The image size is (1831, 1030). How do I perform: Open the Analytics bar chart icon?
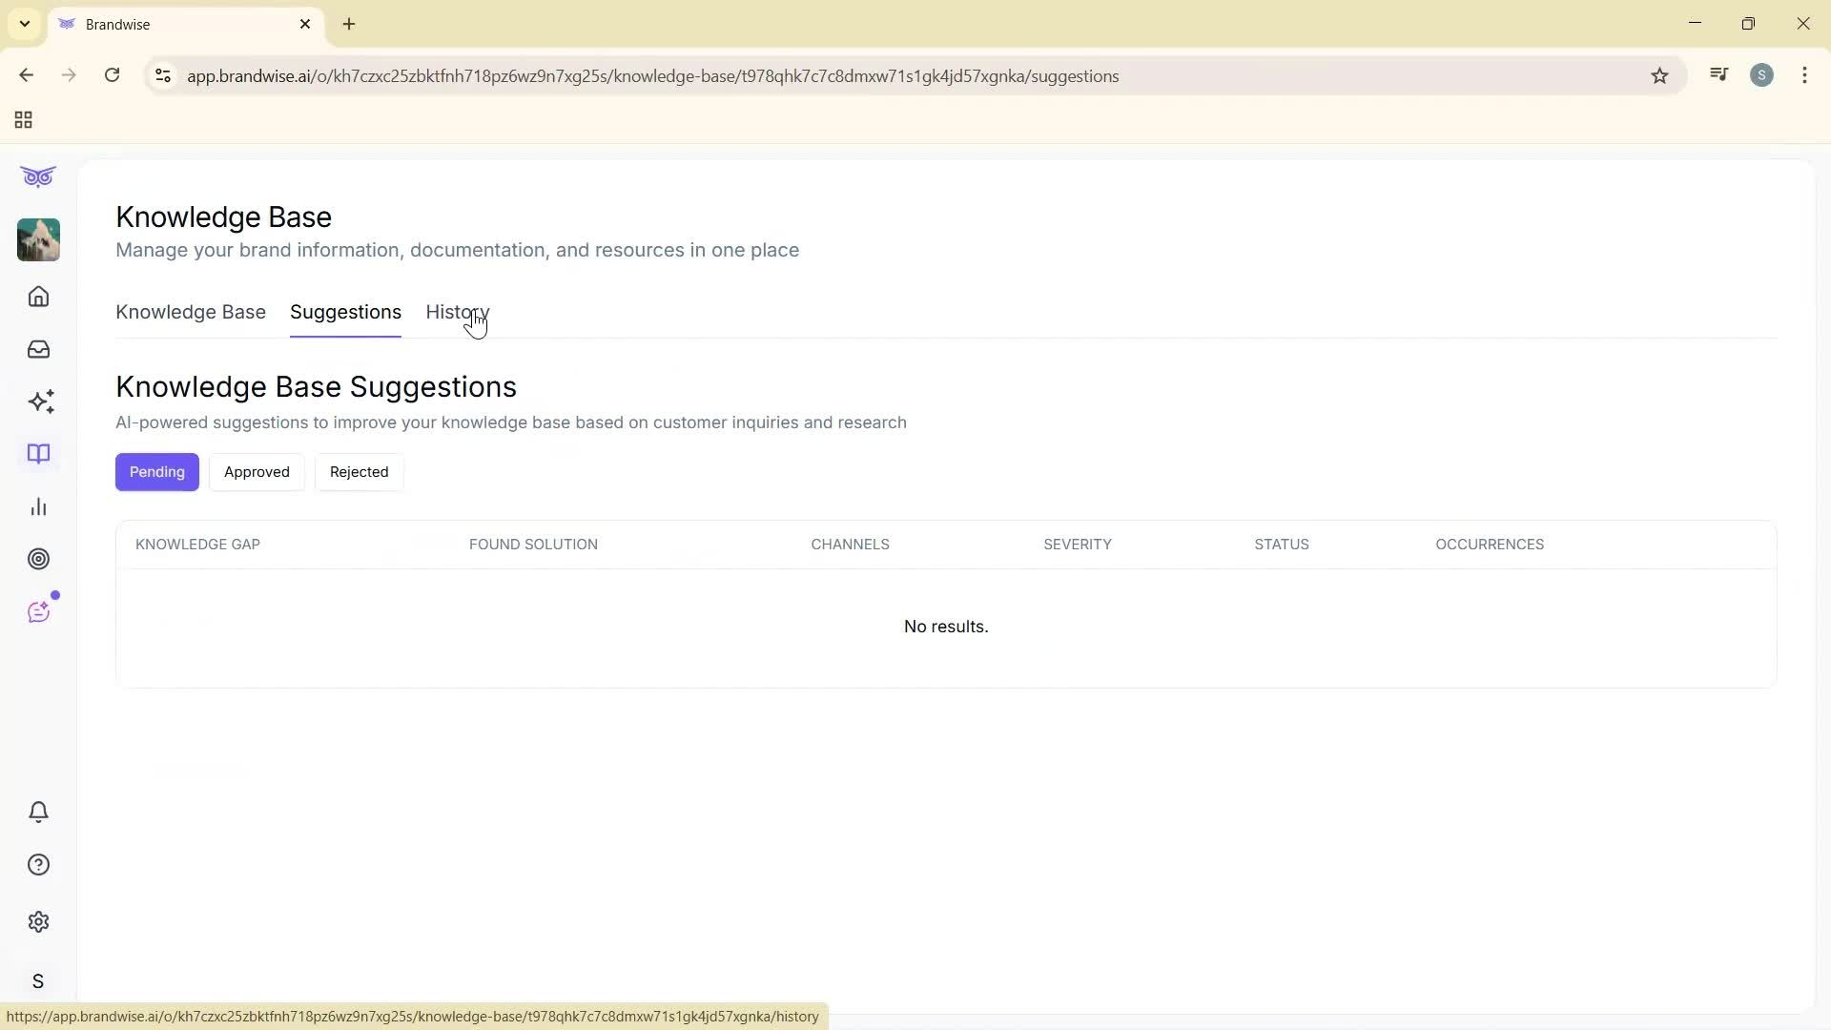click(x=38, y=506)
